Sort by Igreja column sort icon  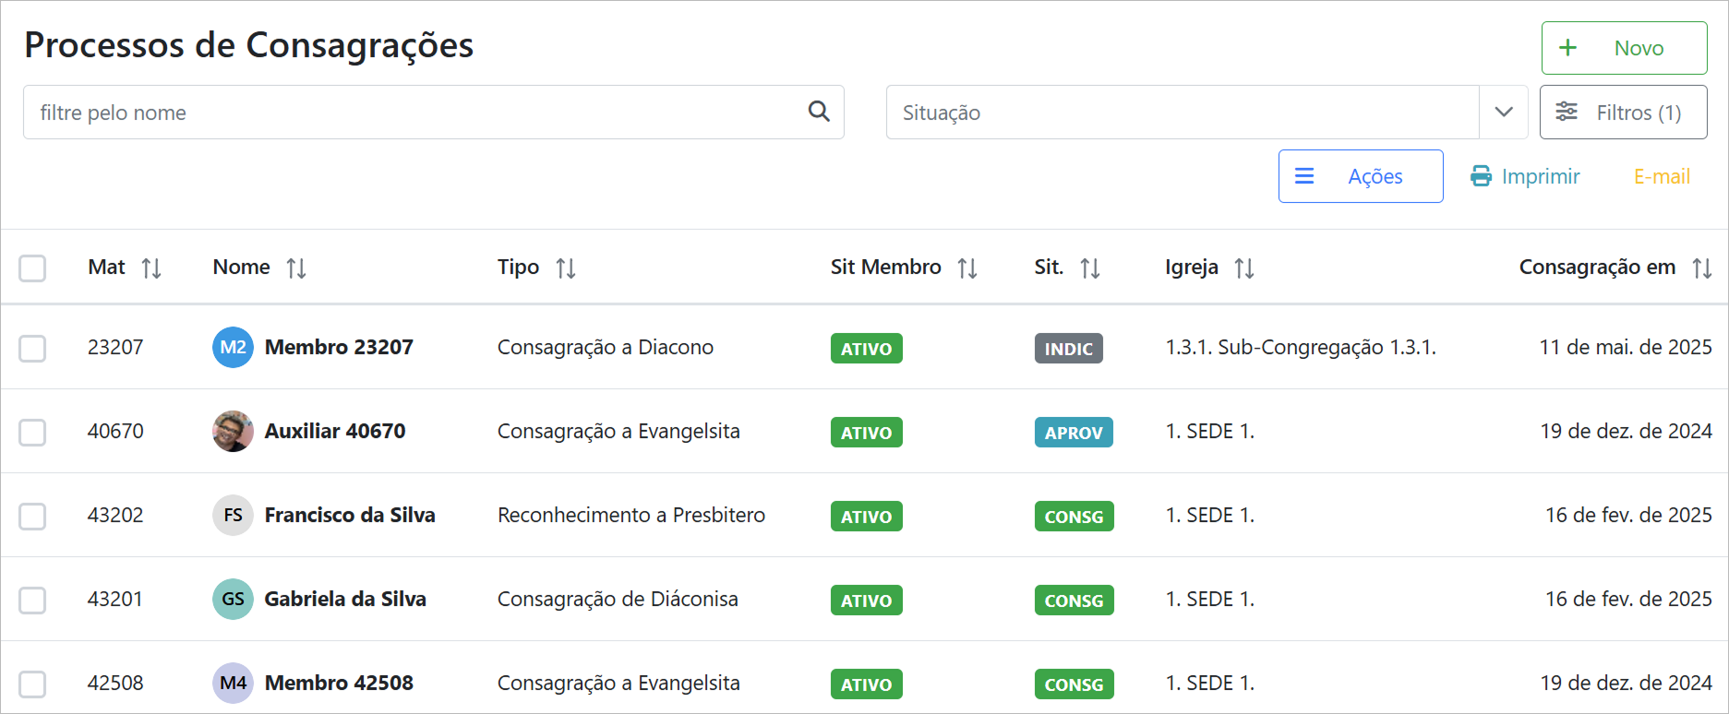[x=1243, y=268]
